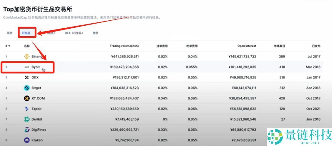The image size is (332, 146).
Task: Click Binance markets count 389
Action: [x=282, y=57]
